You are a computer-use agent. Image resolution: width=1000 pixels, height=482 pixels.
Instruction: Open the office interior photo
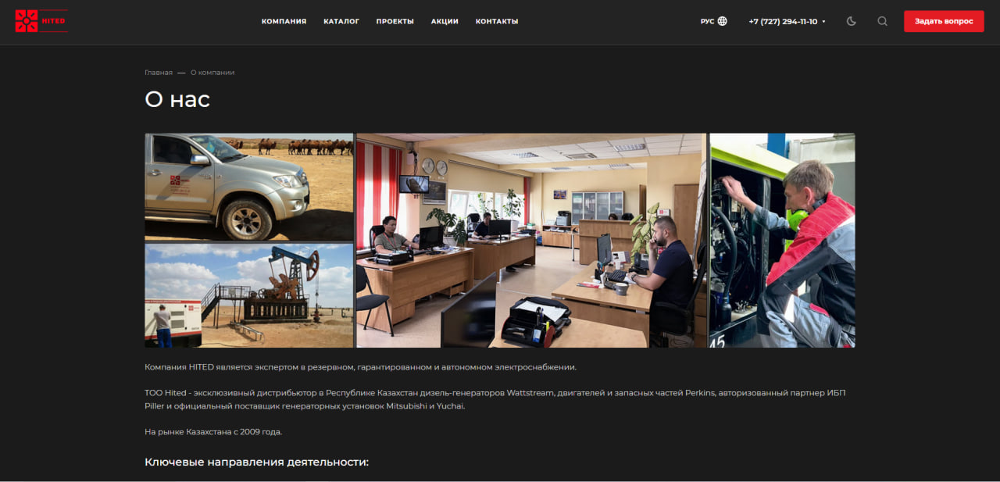531,241
